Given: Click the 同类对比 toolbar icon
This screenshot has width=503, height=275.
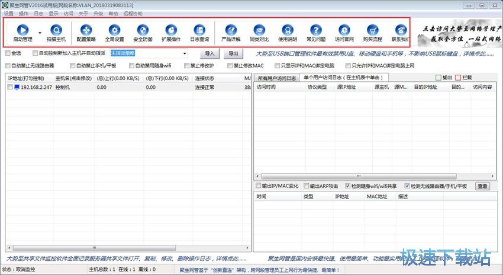Looking at the screenshot, I should 259,30.
